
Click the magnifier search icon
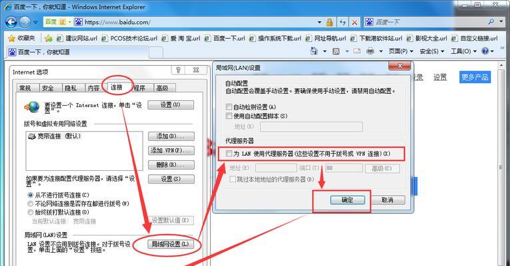point(491,22)
